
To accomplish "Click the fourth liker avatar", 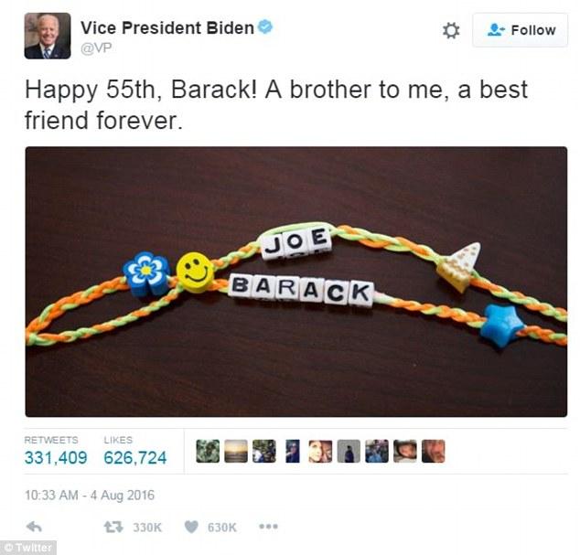I will tap(292, 451).
